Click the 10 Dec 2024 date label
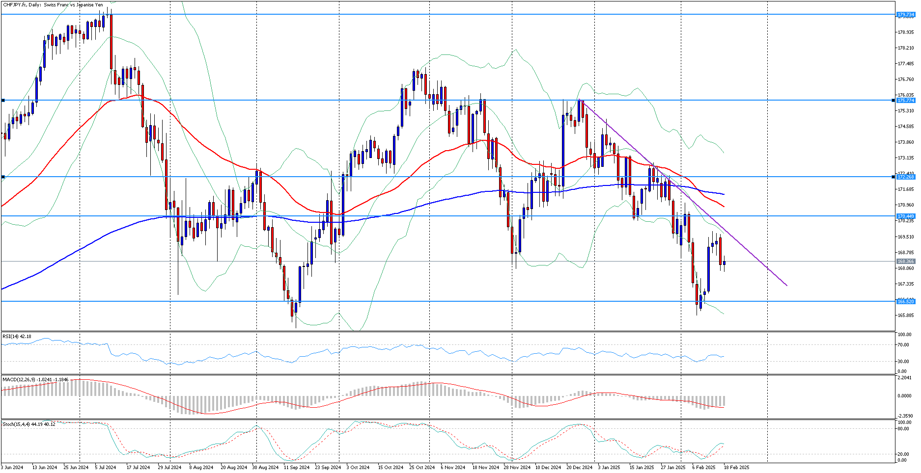The width and height of the screenshot is (921, 473). (548, 468)
